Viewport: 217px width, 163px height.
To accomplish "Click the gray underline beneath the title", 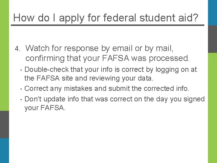I will coord(108,25).
